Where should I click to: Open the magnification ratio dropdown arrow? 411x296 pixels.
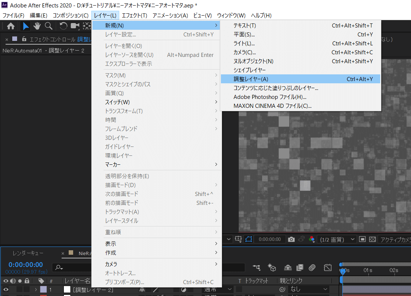[229, 239]
